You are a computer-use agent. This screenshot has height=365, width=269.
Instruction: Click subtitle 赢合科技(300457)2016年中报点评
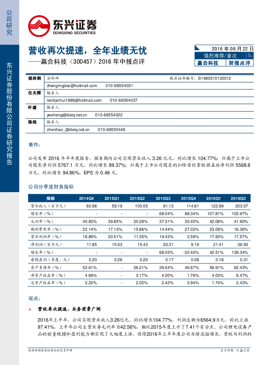[93, 62]
